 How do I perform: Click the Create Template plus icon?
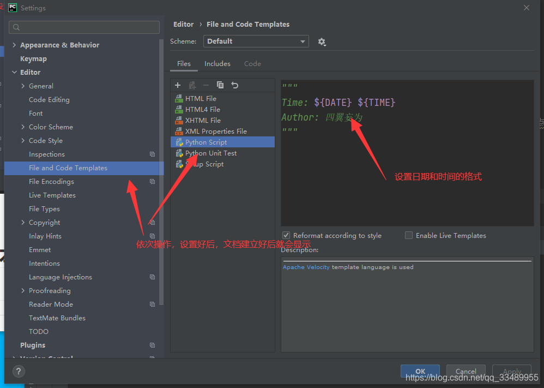(178, 85)
